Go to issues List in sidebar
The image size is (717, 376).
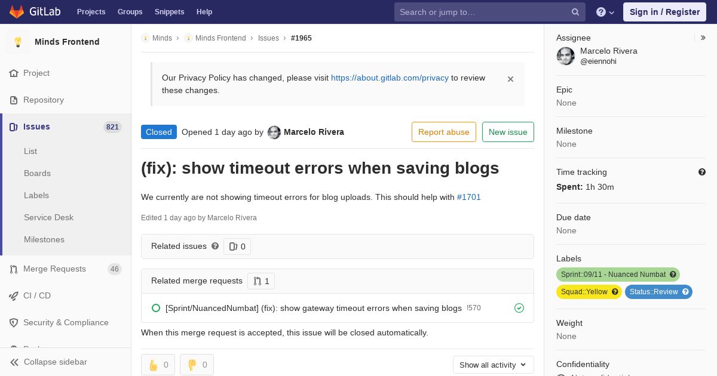(30, 151)
